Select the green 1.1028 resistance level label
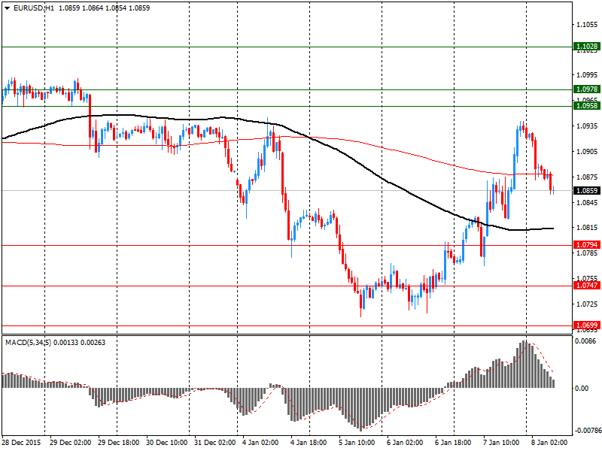 [x=586, y=47]
